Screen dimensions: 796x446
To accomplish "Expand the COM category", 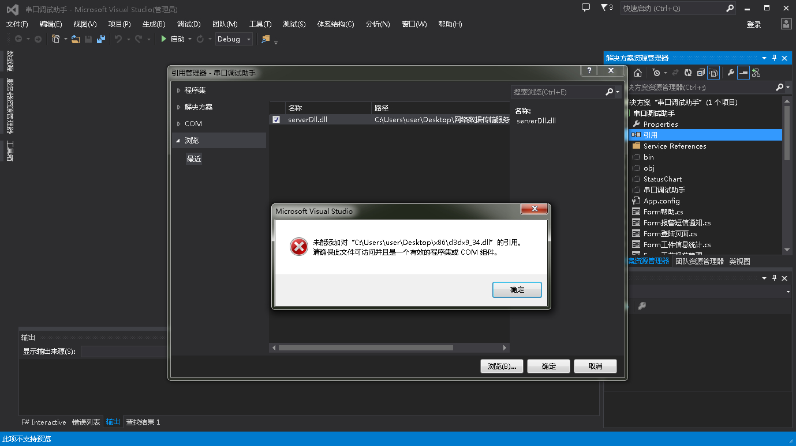I will [x=179, y=124].
